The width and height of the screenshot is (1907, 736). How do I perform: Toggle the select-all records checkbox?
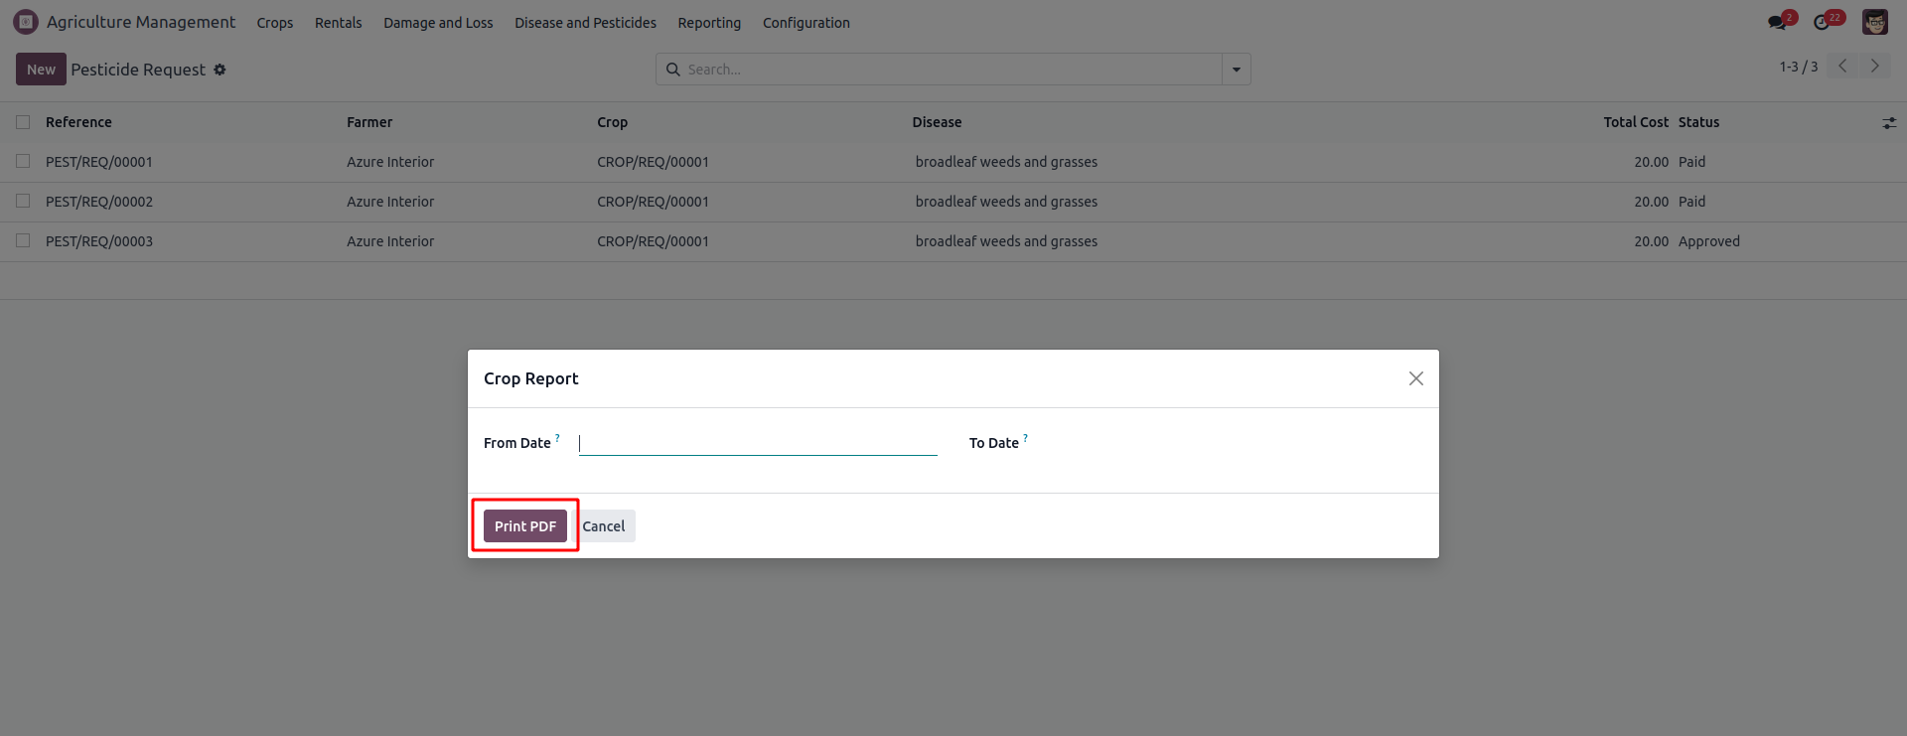tap(23, 122)
